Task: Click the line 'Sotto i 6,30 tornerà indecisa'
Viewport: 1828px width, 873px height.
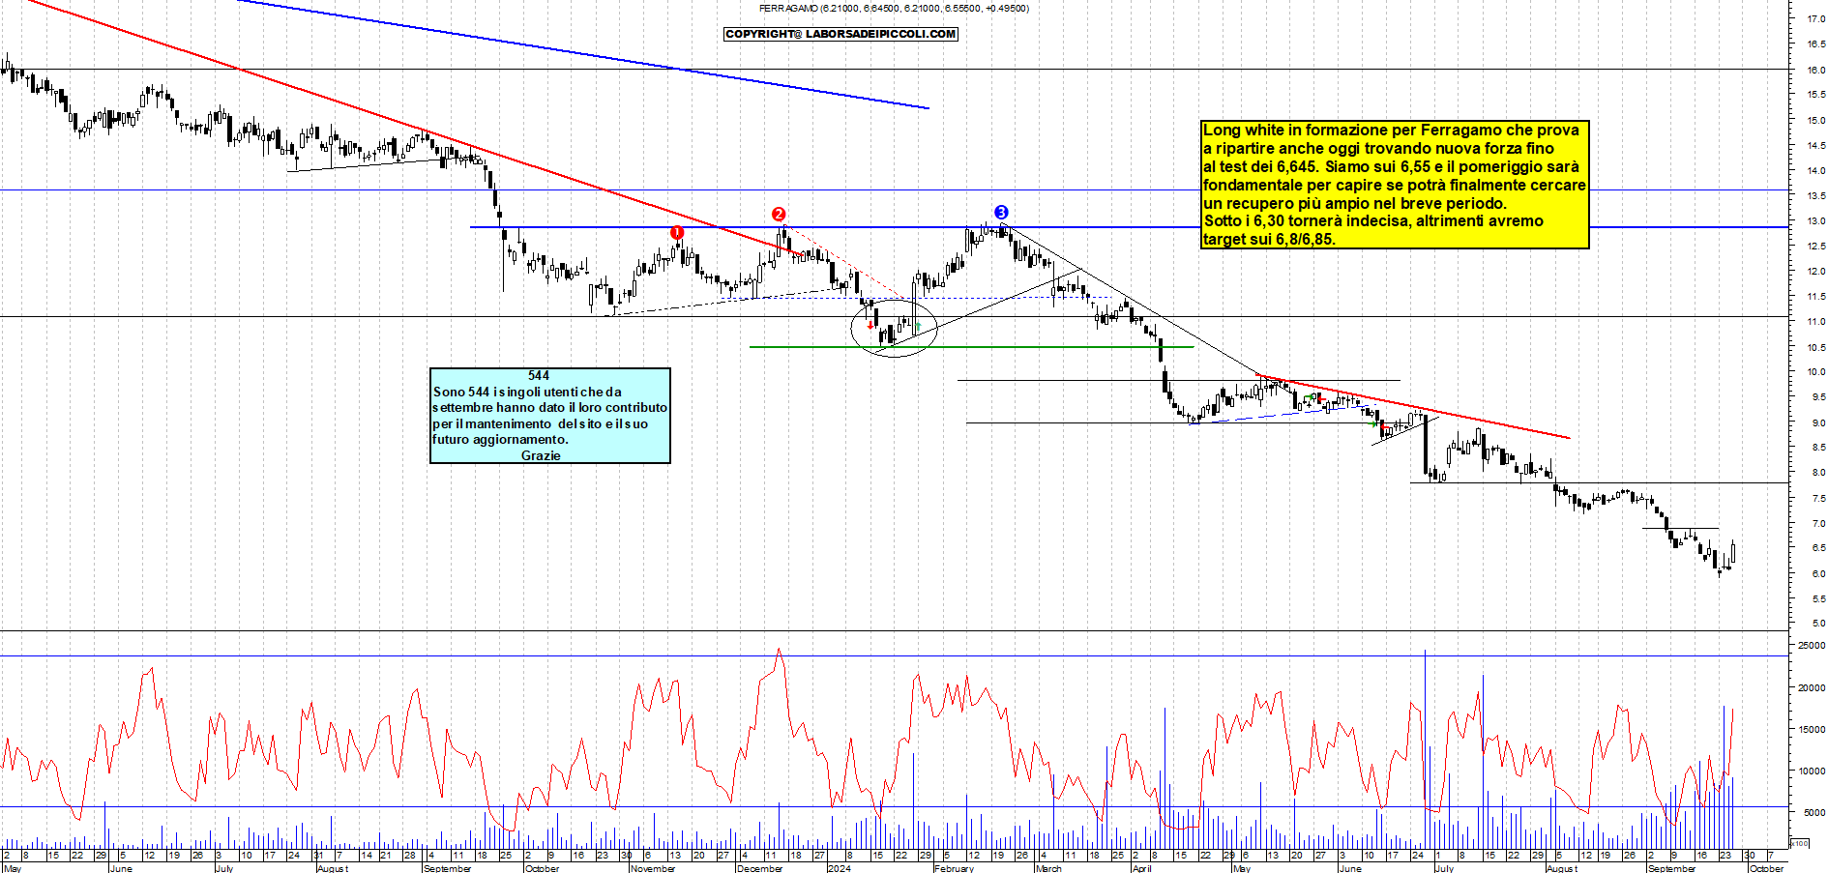Action: point(1373,220)
